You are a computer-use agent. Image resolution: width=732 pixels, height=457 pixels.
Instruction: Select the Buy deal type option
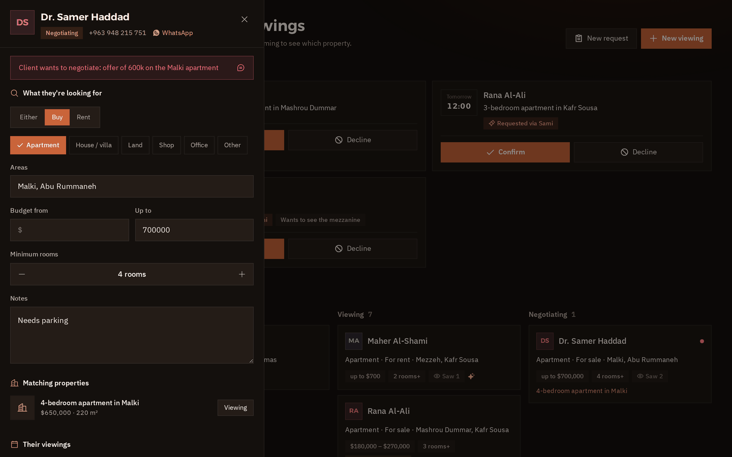[57, 117]
